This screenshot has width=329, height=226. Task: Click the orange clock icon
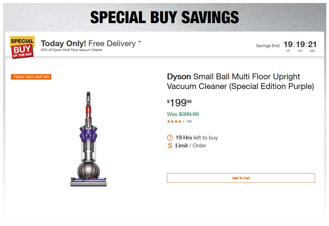tap(170, 138)
